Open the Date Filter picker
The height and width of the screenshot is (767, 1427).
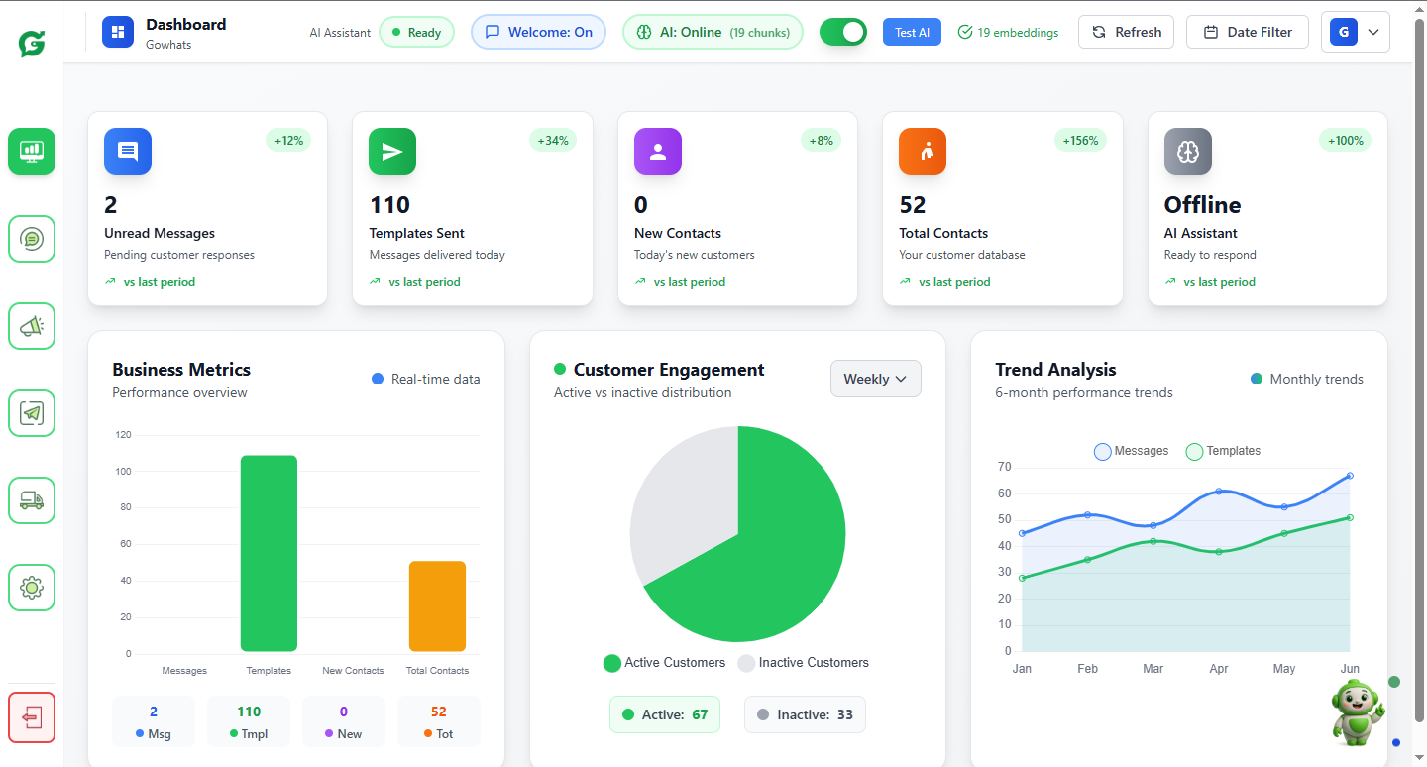click(1247, 32)
